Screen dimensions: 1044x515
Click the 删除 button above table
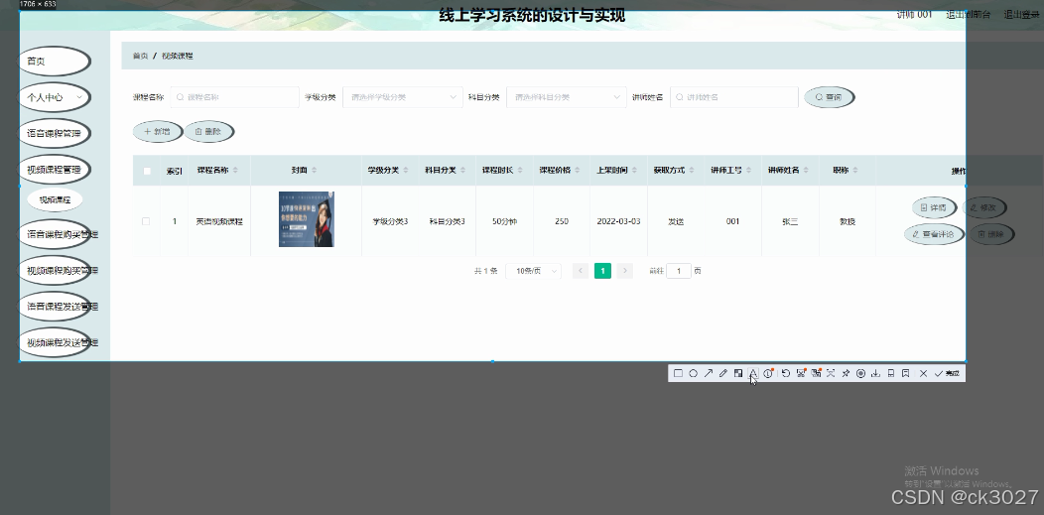(209, 132)
